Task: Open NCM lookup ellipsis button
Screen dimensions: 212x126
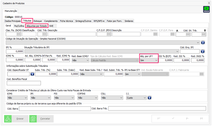Action: point(19,34)
